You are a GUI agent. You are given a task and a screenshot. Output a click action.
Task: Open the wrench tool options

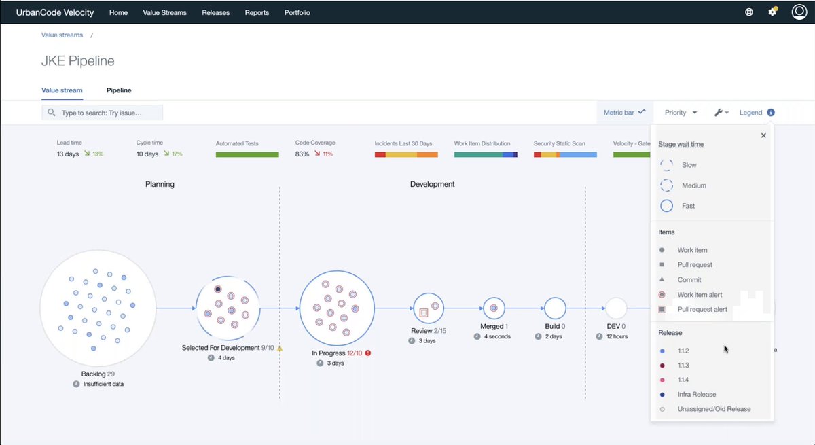click(717, 112)
